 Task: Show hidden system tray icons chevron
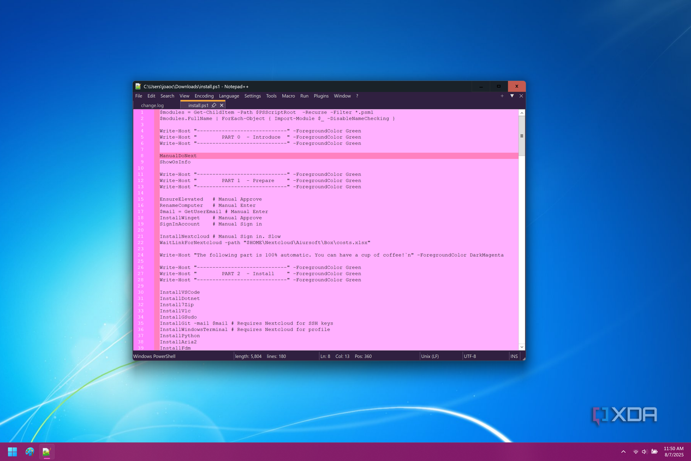coord(623,452)
